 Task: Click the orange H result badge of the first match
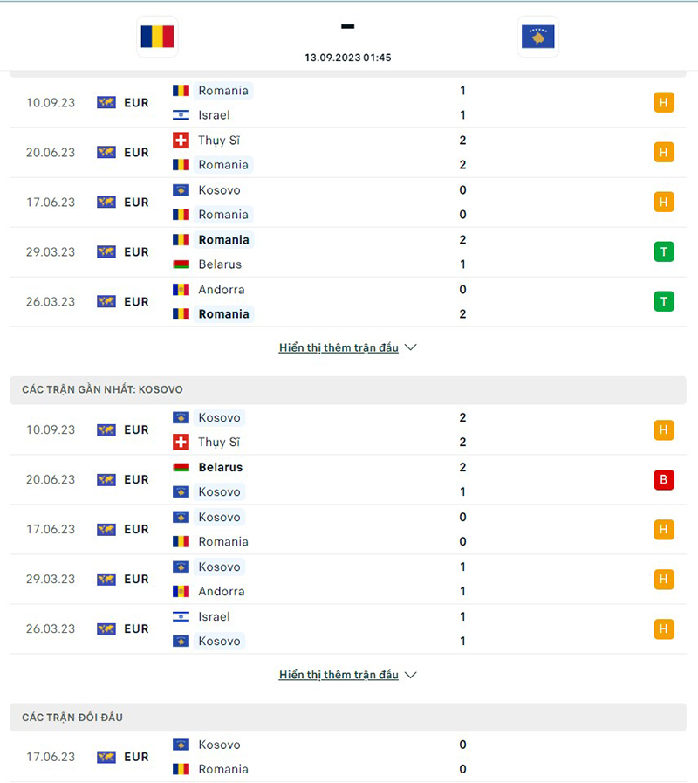[x=664, y=102]
